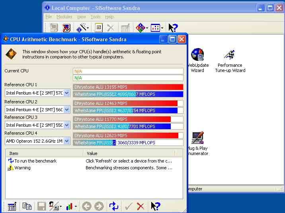
Task: Open Tools menu in Local Computer window
Action: coord(96,17)
